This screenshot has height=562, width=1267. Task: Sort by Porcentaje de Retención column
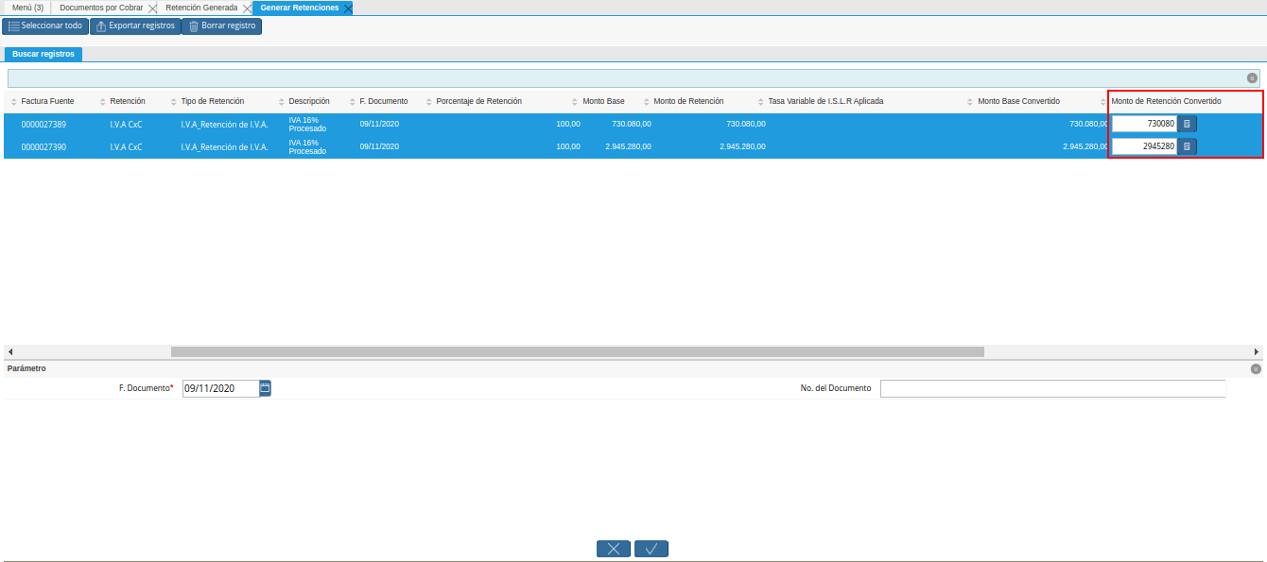tap(478, 101)
